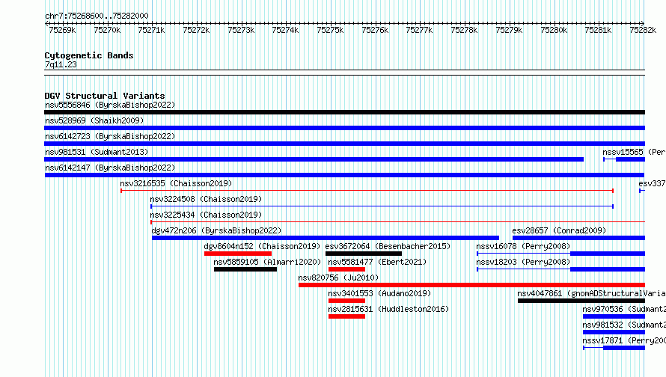
Task: Click the DGV Structural Variants track title
Action: point(105,96)
